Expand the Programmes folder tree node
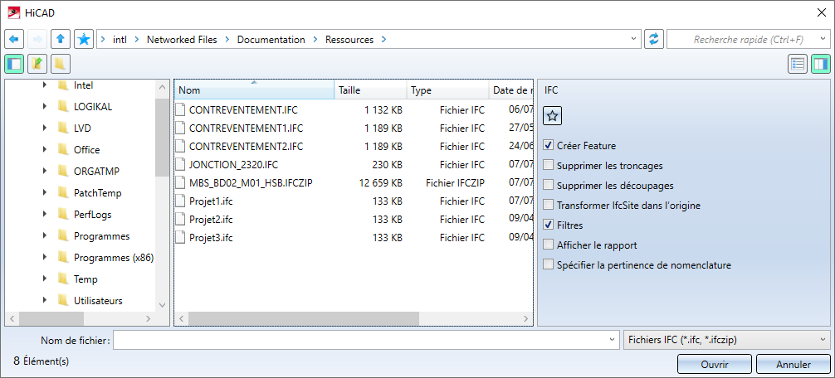Viewport: 835px width, 378px height. tap(45, 236)
